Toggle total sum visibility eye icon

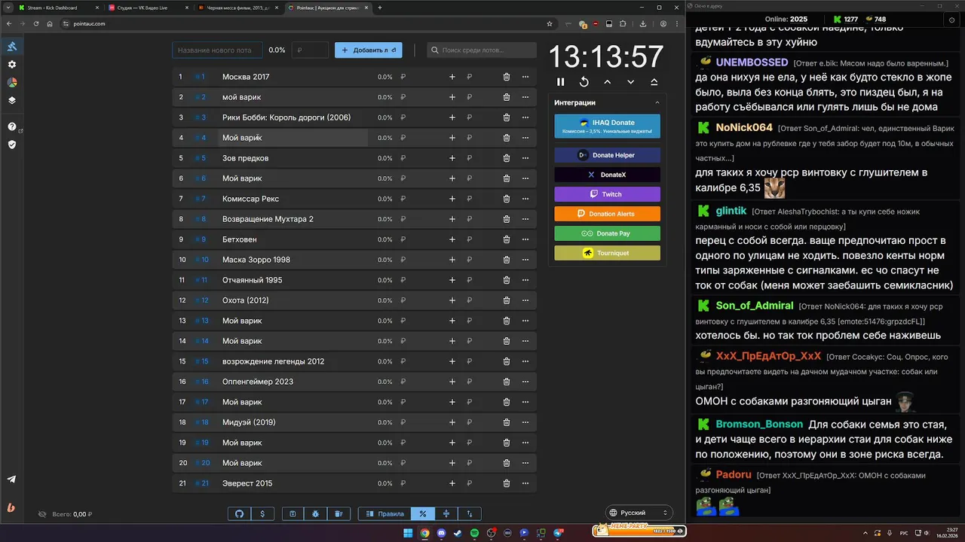42,514
